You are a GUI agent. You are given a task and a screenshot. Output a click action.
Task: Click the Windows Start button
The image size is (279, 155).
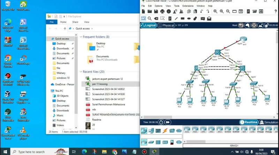(5, 152)
